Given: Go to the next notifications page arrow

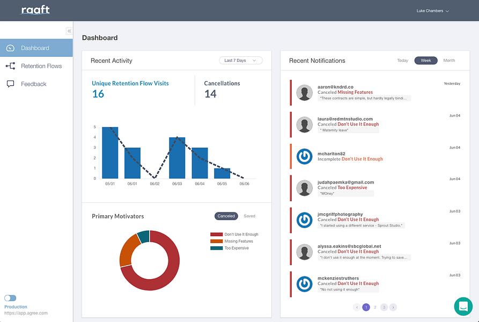Looking at the screenshot, I should [x=393, y=308].
